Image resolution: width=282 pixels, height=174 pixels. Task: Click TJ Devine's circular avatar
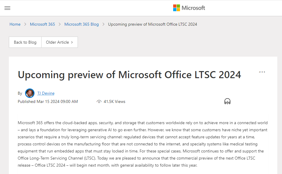coord(29,93)
